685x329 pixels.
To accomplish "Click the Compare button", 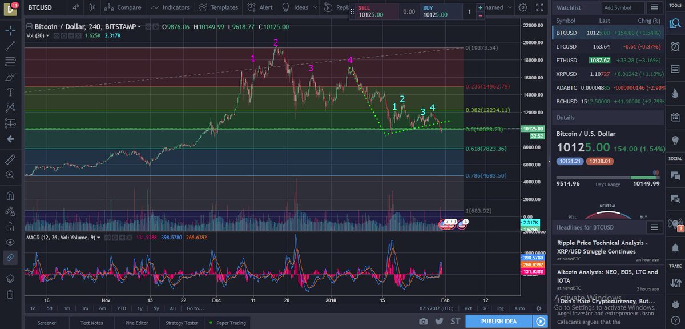I will 122,7.
